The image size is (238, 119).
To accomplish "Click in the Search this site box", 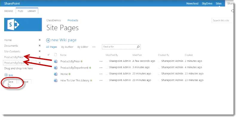I will click(x=222, y=21).
